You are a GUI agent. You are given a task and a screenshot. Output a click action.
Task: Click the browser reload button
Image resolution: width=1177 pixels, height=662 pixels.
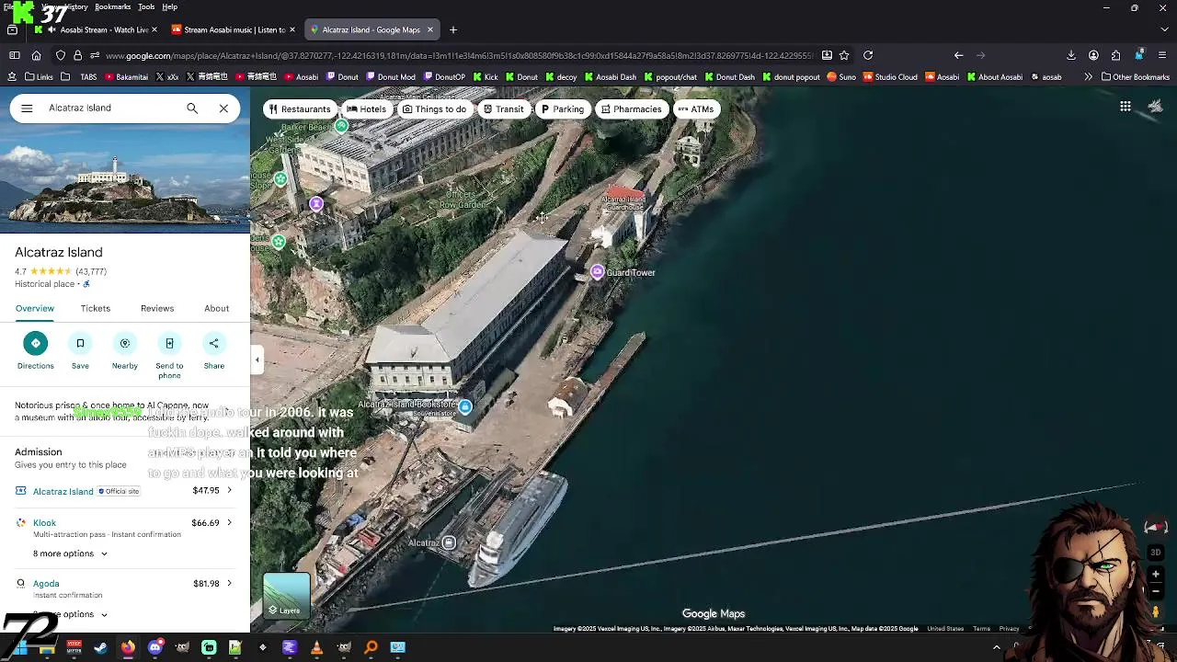point(868,55)
